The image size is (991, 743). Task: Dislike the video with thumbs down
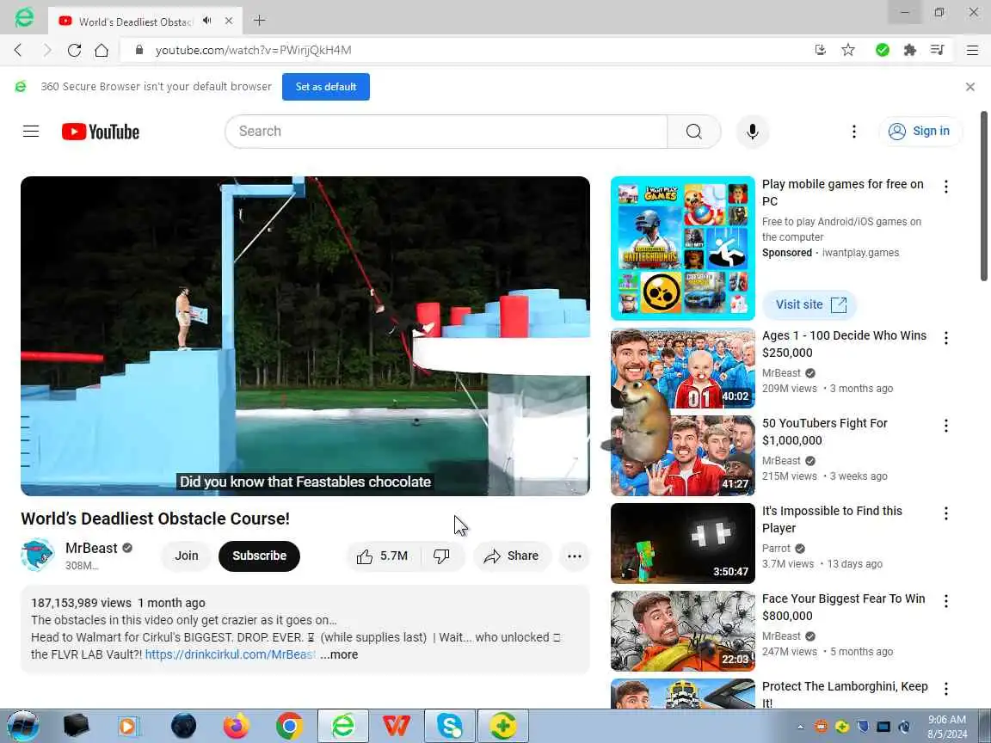442,556
